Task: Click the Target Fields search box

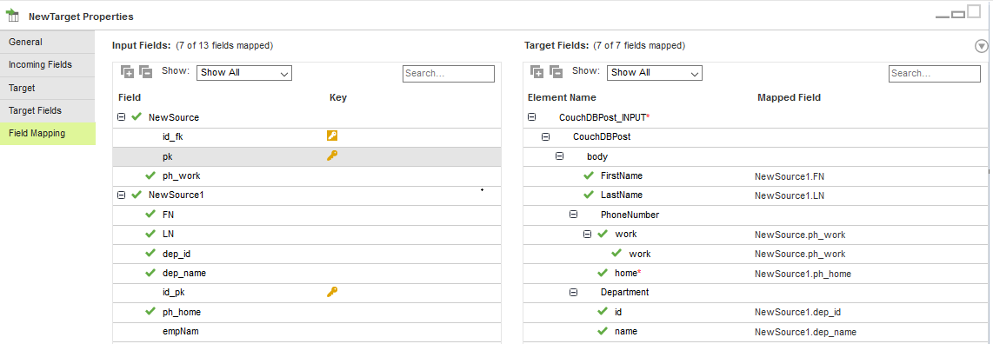Action: tap(934, 73)
